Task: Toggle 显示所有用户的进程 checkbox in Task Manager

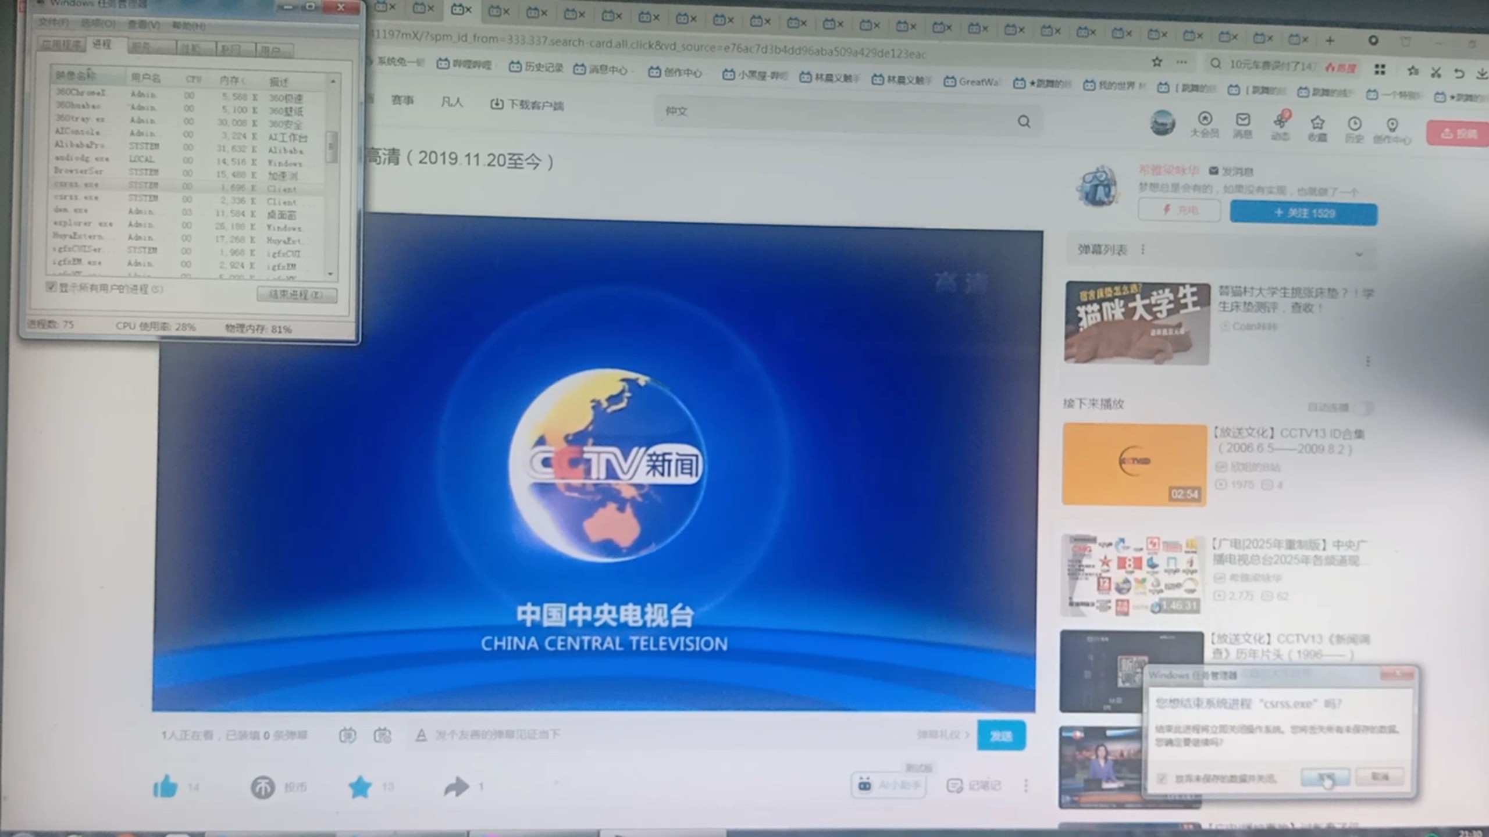Action: (51, 287)
